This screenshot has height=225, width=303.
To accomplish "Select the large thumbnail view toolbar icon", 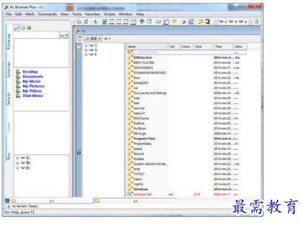I will click(x=104, y=21).
